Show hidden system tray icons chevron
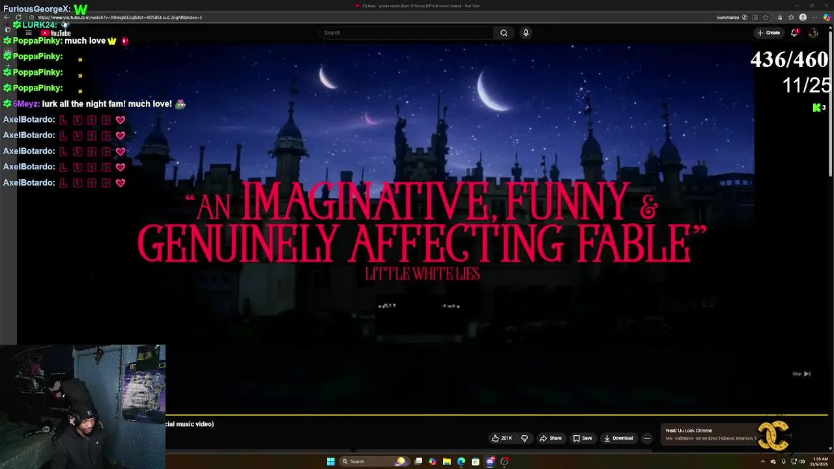This screenshot has height=469, width=834. 763,461
